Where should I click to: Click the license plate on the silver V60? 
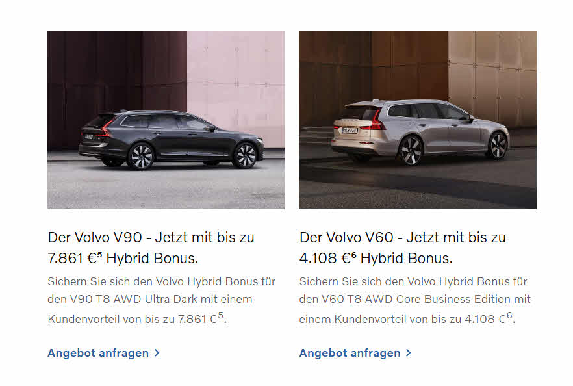(x=350, y=130)
